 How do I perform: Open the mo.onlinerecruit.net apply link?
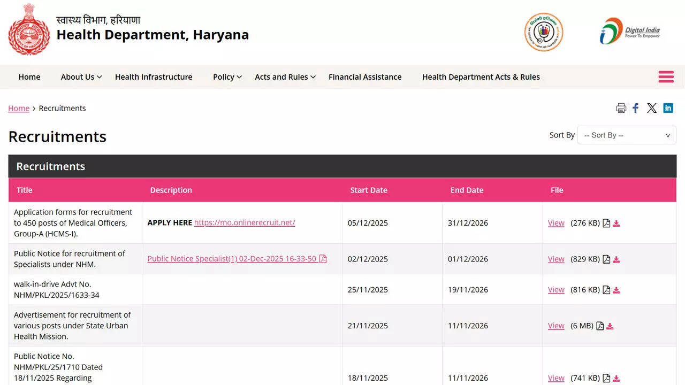[245, 222]
